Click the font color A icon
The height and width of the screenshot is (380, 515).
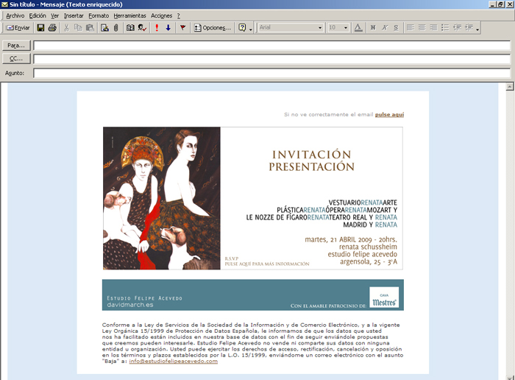358,28
